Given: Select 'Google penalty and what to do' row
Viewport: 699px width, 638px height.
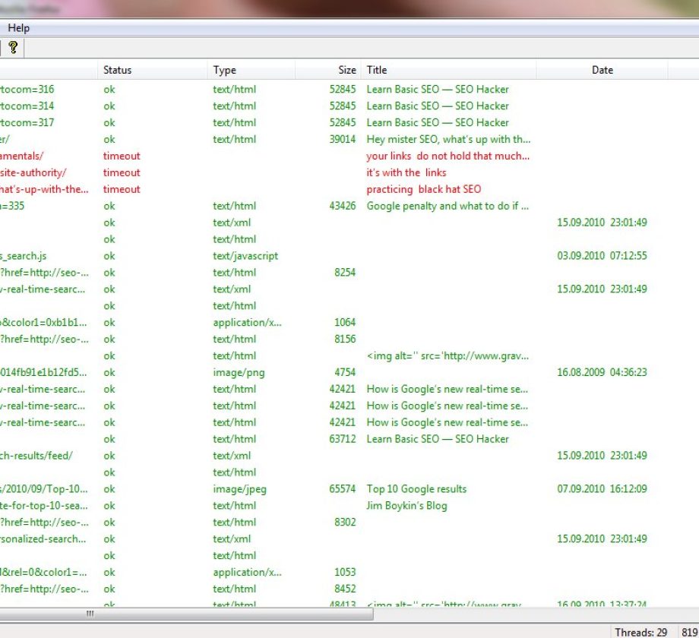Looking at the screenshot, I should [448, 206].
